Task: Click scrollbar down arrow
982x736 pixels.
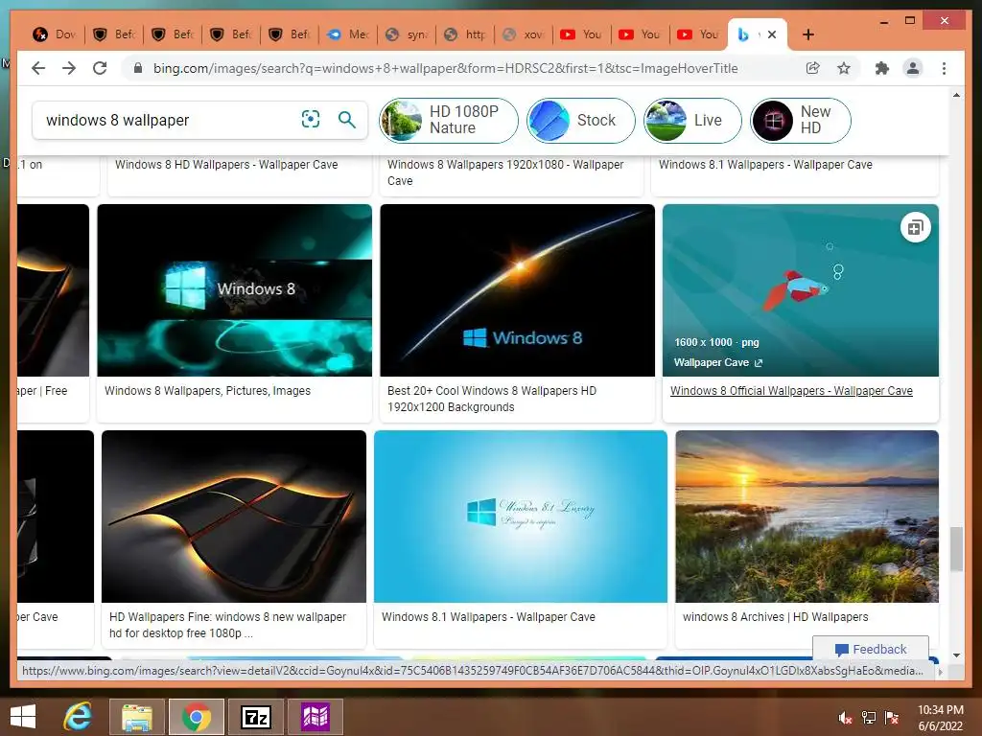Action: click(x=956, y=655)
